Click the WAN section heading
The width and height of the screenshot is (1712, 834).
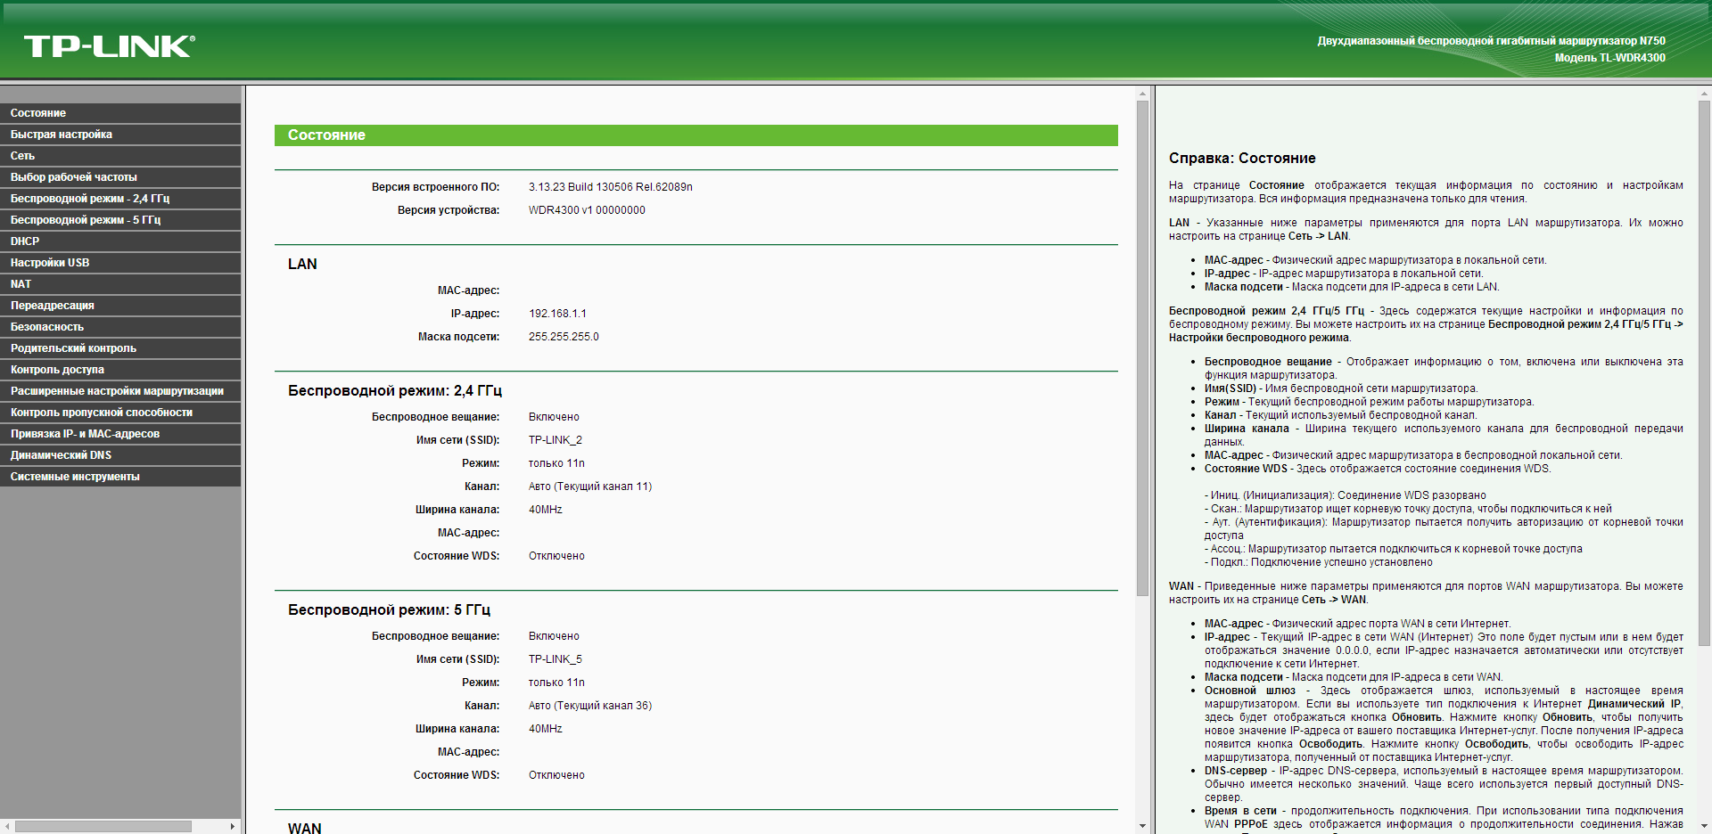coord(304,828)
